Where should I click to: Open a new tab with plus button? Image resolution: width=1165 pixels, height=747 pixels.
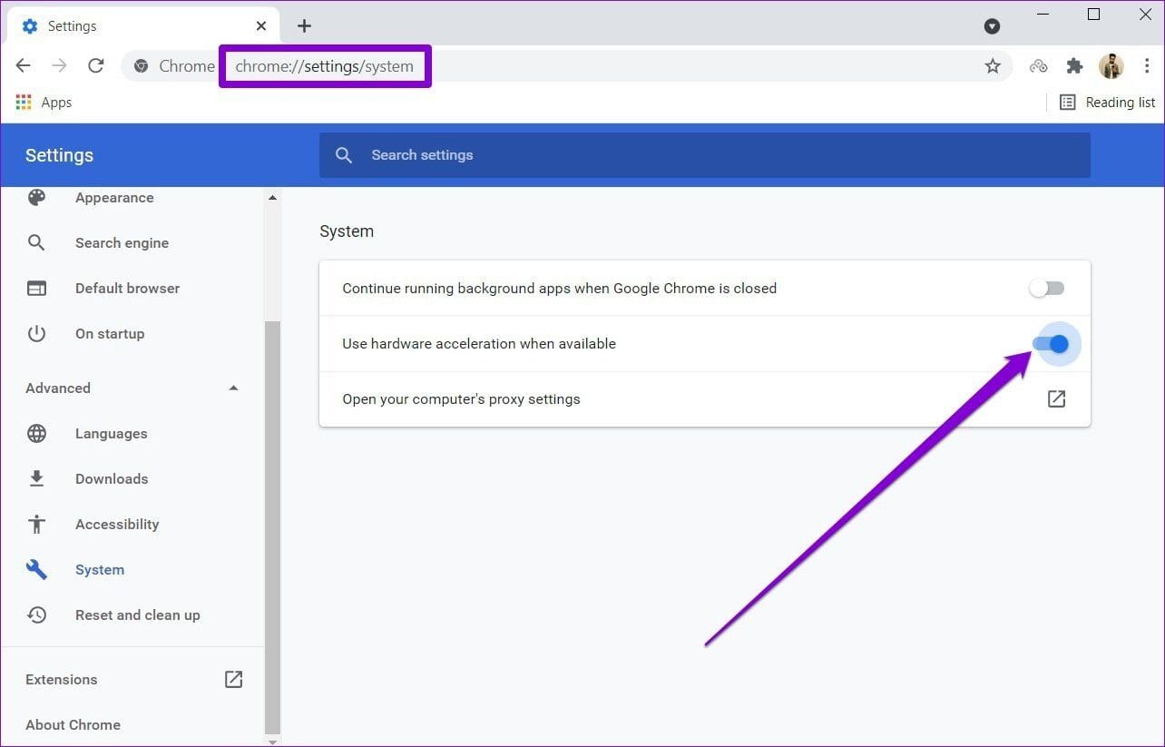(x=304, y=25)
